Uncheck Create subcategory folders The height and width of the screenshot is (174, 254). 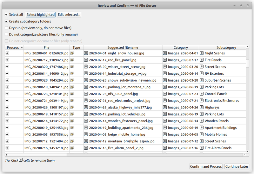pos(6,21)
